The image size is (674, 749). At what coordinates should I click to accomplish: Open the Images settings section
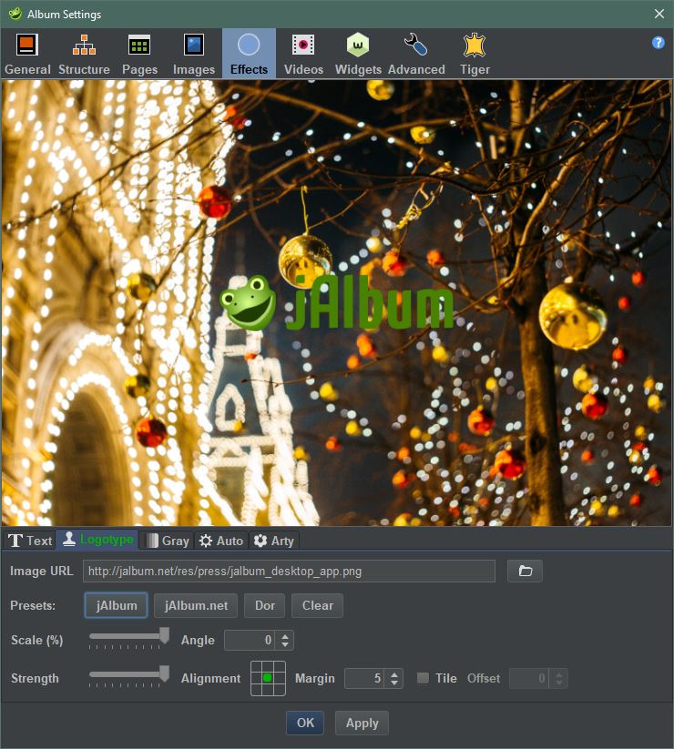click(x=194, y=54)
